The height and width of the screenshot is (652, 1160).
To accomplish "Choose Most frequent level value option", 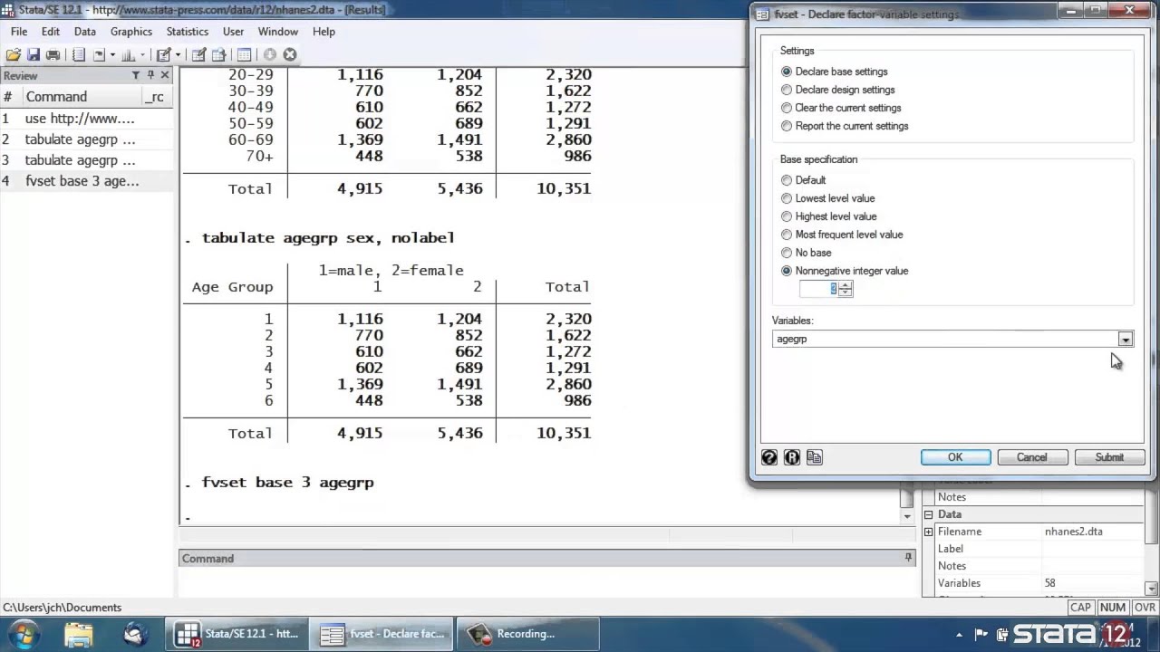I will coord(787,235).
